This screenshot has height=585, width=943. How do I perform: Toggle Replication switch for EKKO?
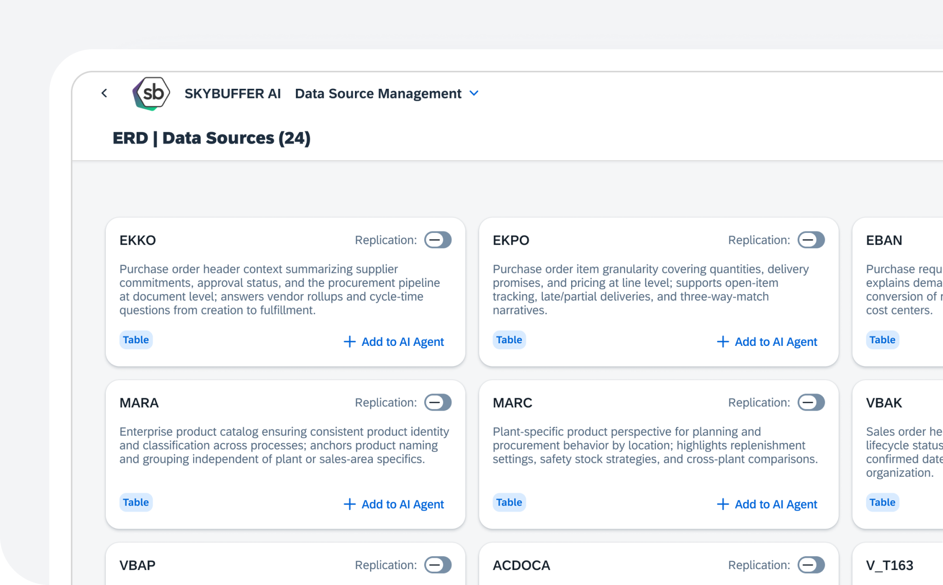tap(438, 240)
